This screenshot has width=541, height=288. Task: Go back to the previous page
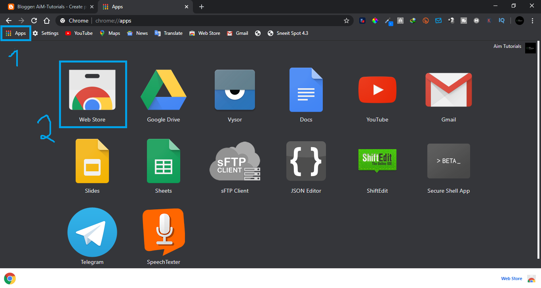9,21
